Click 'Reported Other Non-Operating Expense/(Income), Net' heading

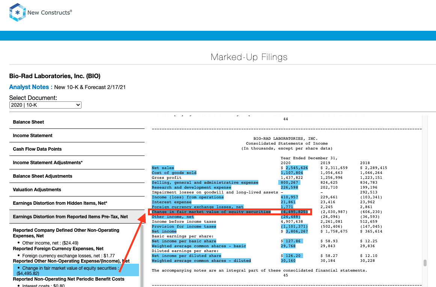click(71, 261)
